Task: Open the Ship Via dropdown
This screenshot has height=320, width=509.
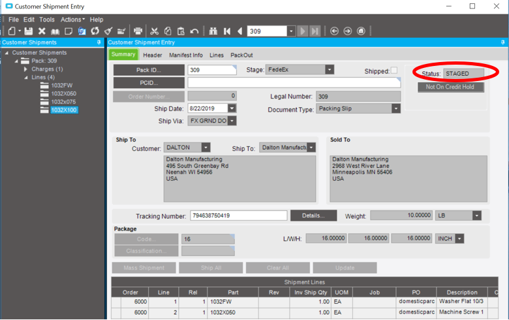Action: (x=232, y=121)
